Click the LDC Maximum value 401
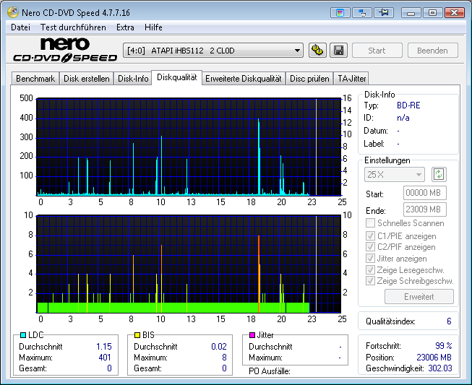Viewport: 472px width, 385px height. pos(105,358)
